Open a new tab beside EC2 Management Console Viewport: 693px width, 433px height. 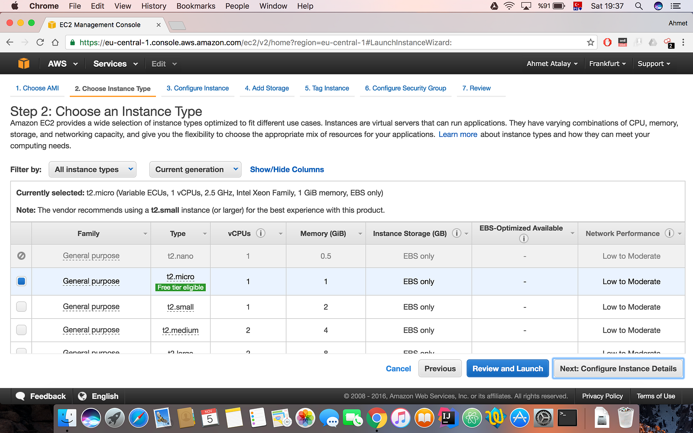click(x=177, y=26)
